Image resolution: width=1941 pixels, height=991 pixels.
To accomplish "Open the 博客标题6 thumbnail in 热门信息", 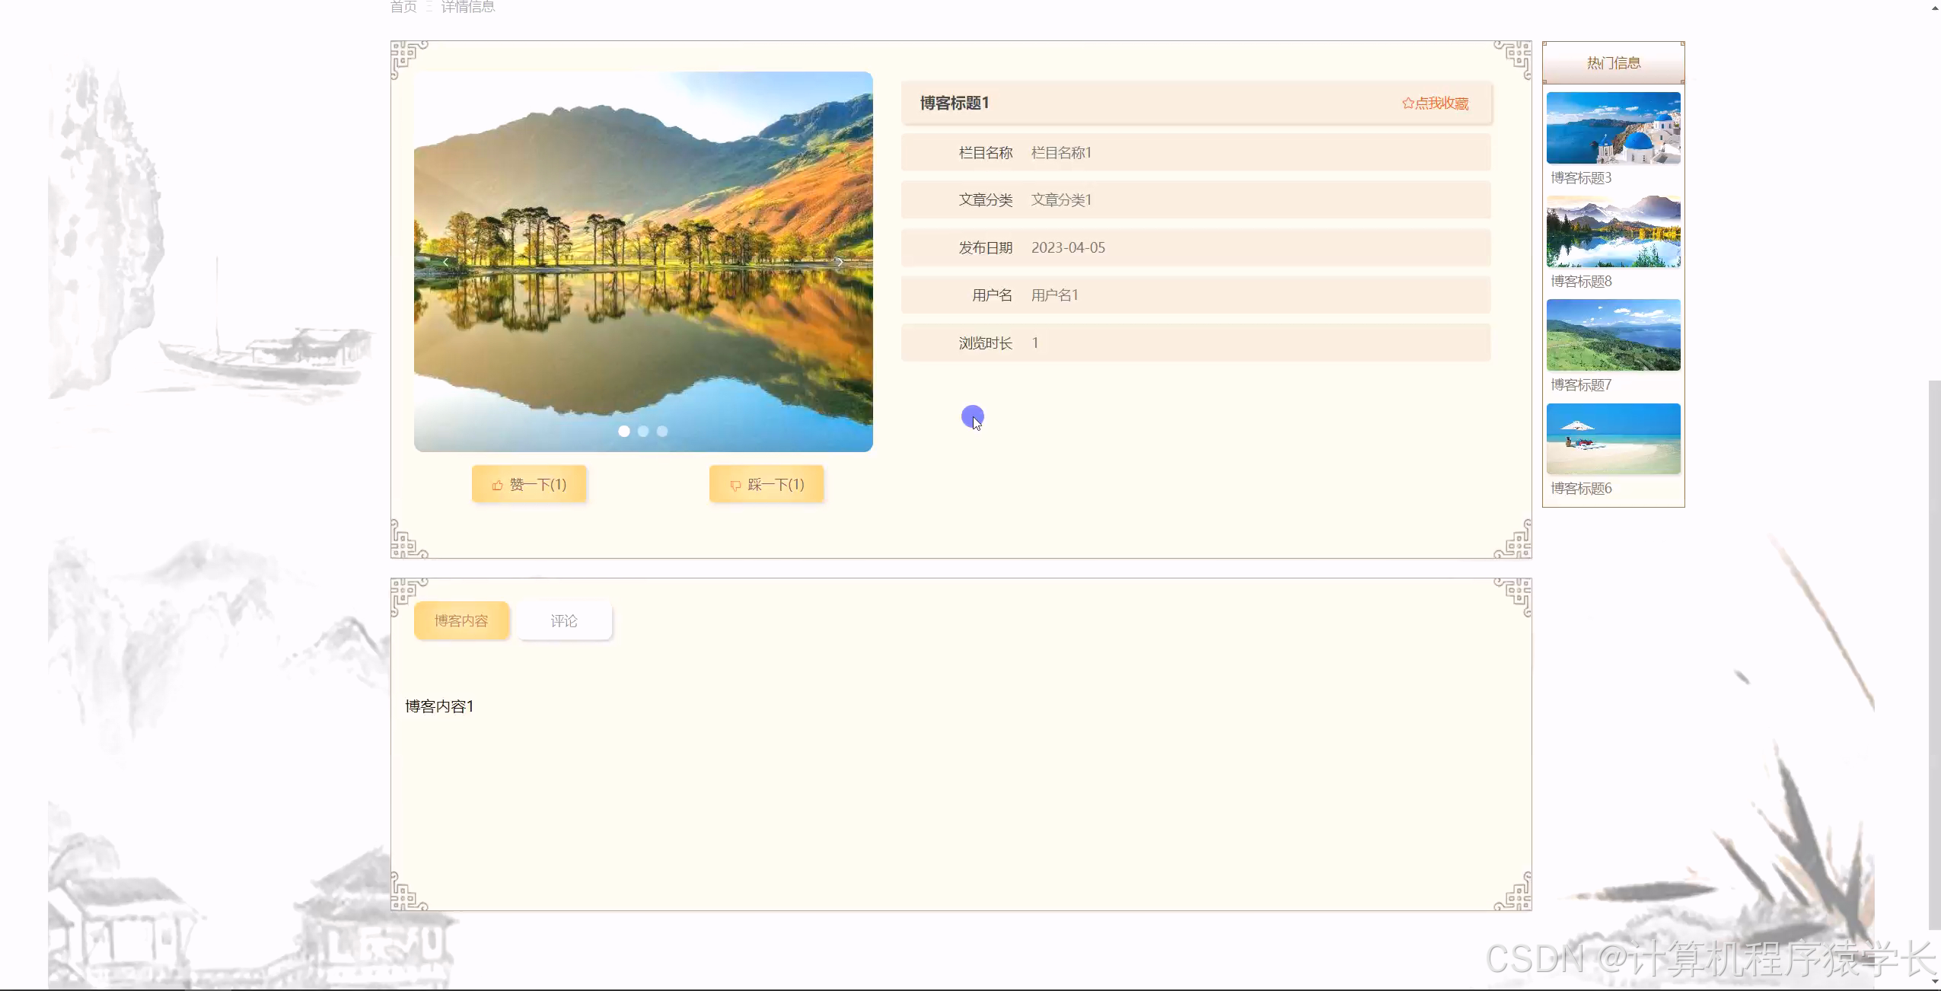I will click(x=1613, y=438).
